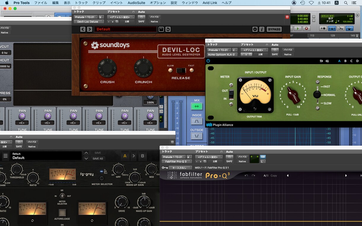Open macOS Spotlight search
Viewport: 362px width, 226px height.
[x=346, y=3]
